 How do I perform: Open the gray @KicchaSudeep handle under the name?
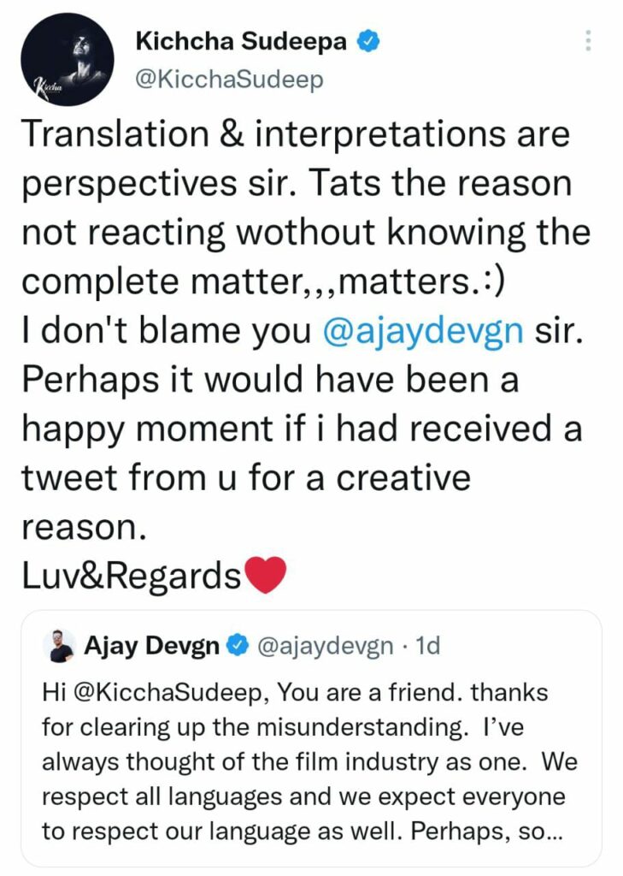tap(229, 80)
